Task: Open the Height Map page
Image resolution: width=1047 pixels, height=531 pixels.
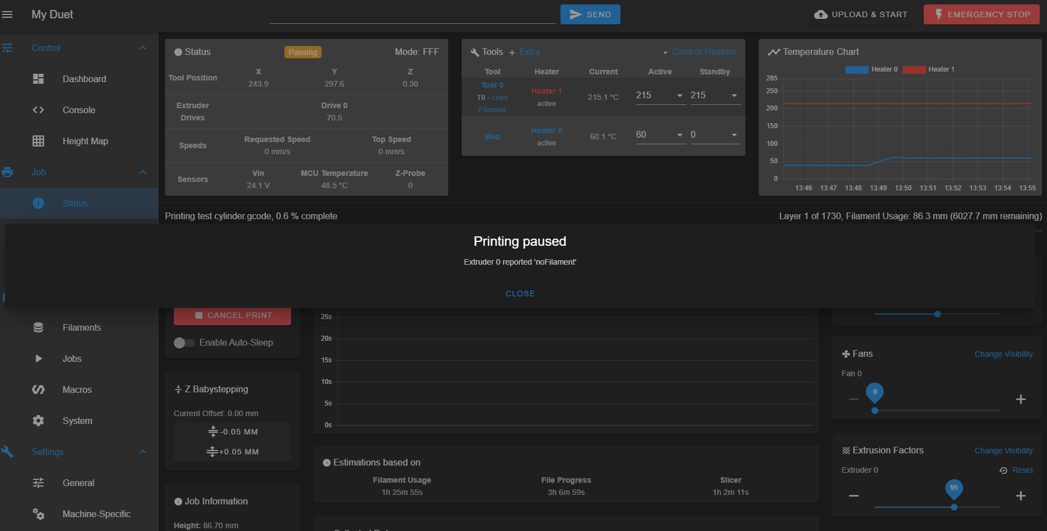Action: click(x=79, y=141)
